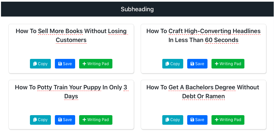
Task: Click copy icon on Potty Train Puppy card
Action: click(x=35, y=120)
